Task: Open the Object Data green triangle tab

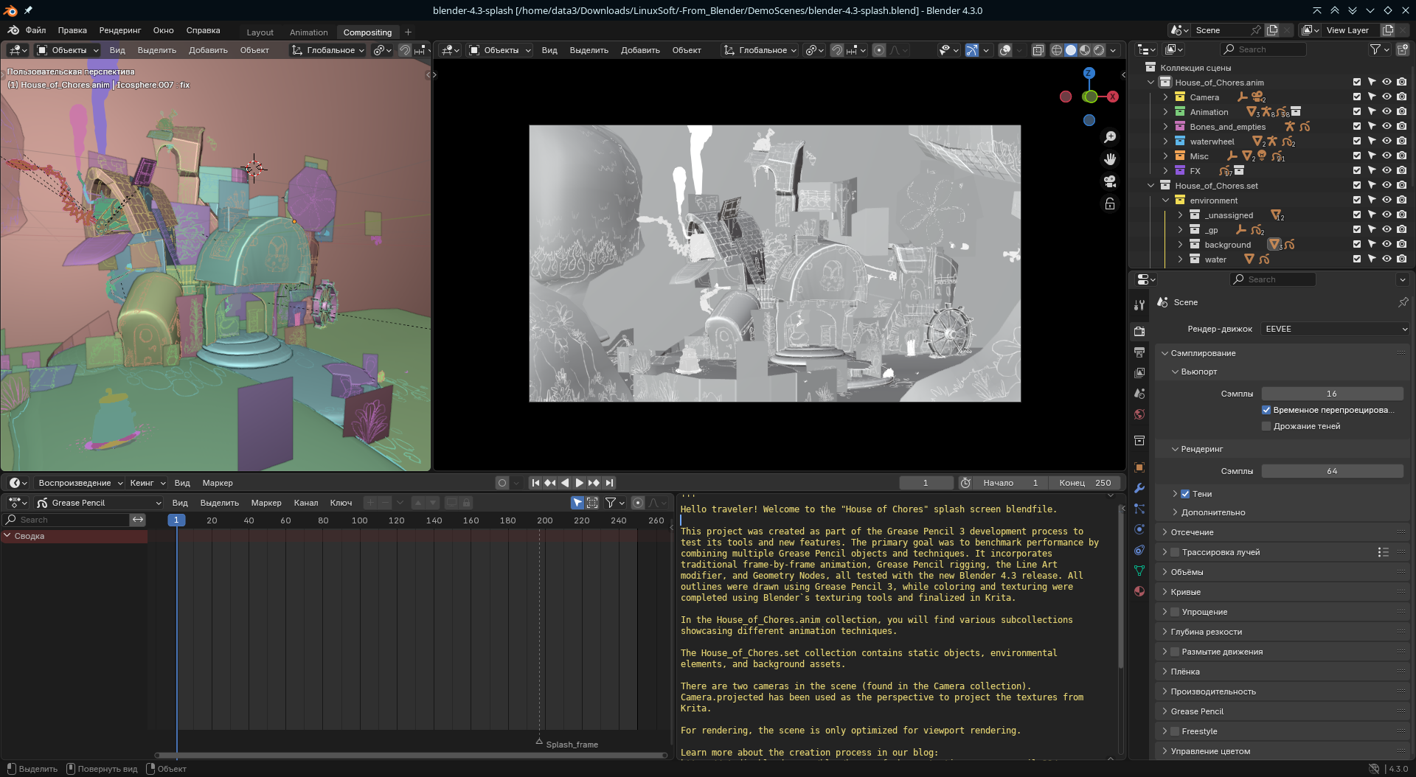Action: coord(1139,571)
